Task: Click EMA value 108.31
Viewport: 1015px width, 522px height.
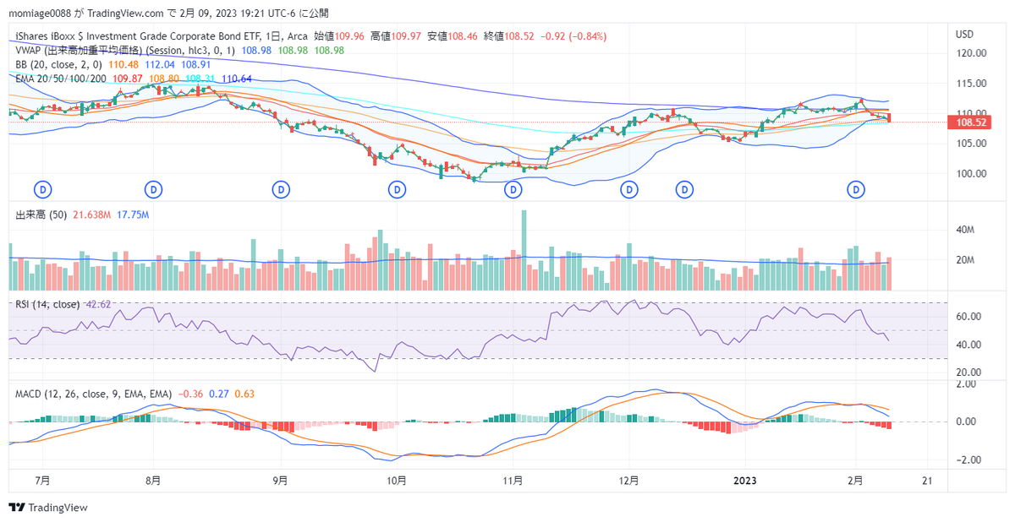Action: (x=200, y=79)
